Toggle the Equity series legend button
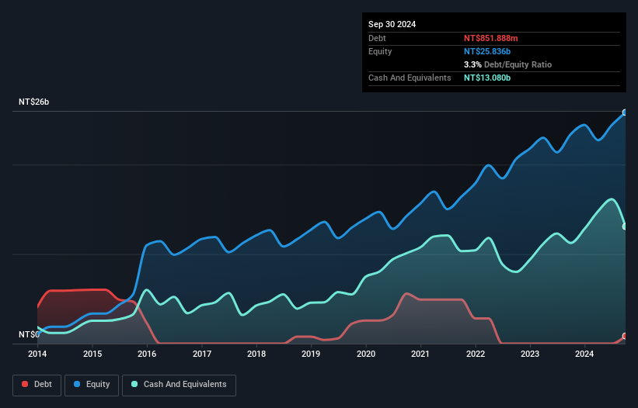638x408 pixels. click(x=92, y=385)
